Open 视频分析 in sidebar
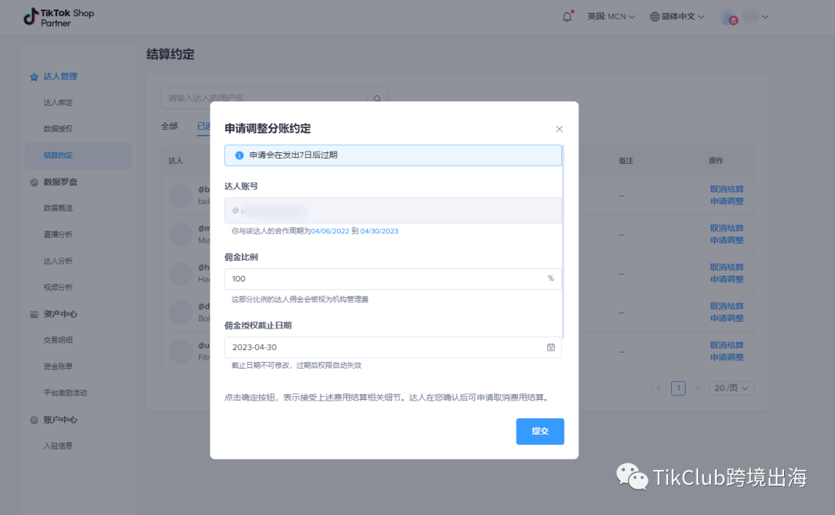This screenshot has height=515, width=835. (x=58, y=287)
